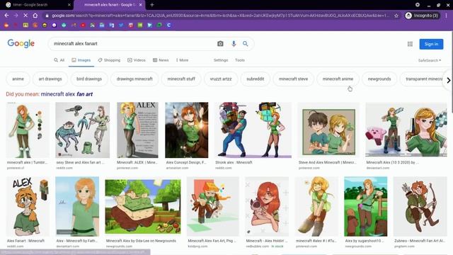Open the Minecraft :ALEX: pinterest thumbnail

[137, 130]
